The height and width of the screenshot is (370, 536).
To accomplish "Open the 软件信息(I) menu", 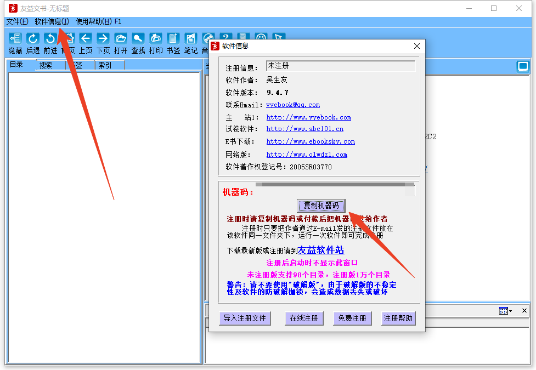I will click(52, 21).
